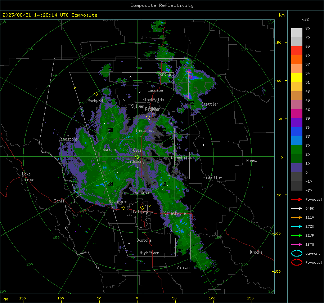Click the white 04DK arrow icon
The width and height of the screenshot is (324, 303).
click(x=297, y=209)
